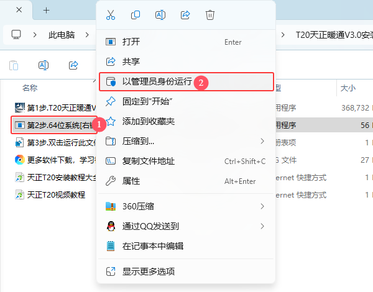Close the current Explorer tab
373x292 pixels.
(x=19, y=10)
